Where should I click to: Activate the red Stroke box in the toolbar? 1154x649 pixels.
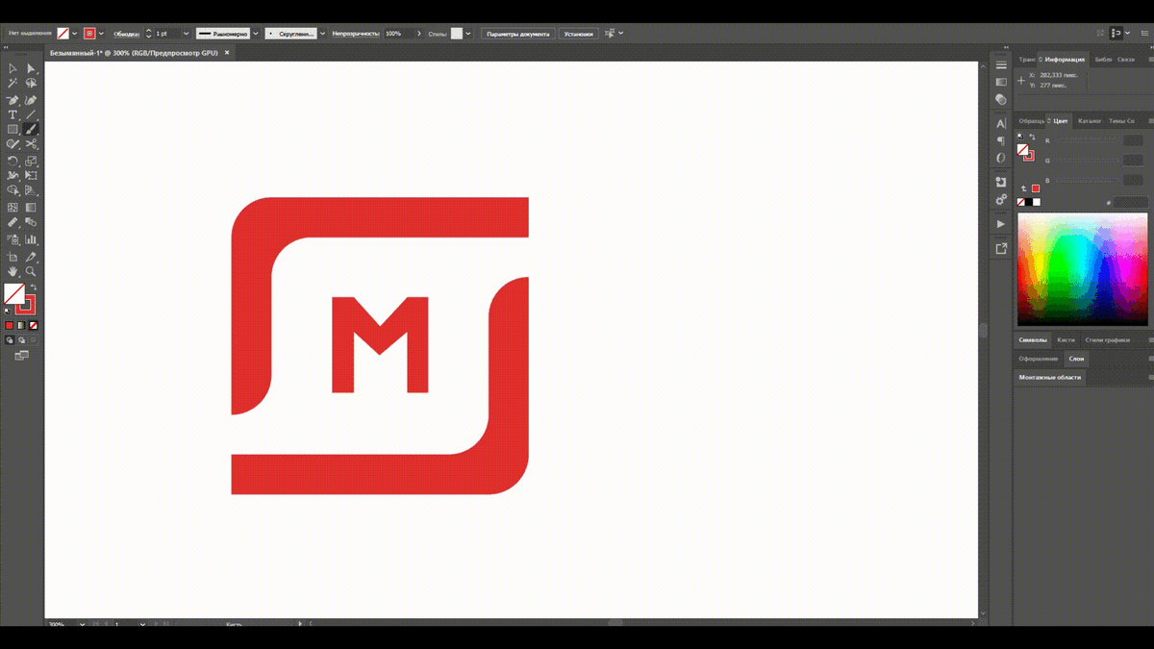pos(27,305)
